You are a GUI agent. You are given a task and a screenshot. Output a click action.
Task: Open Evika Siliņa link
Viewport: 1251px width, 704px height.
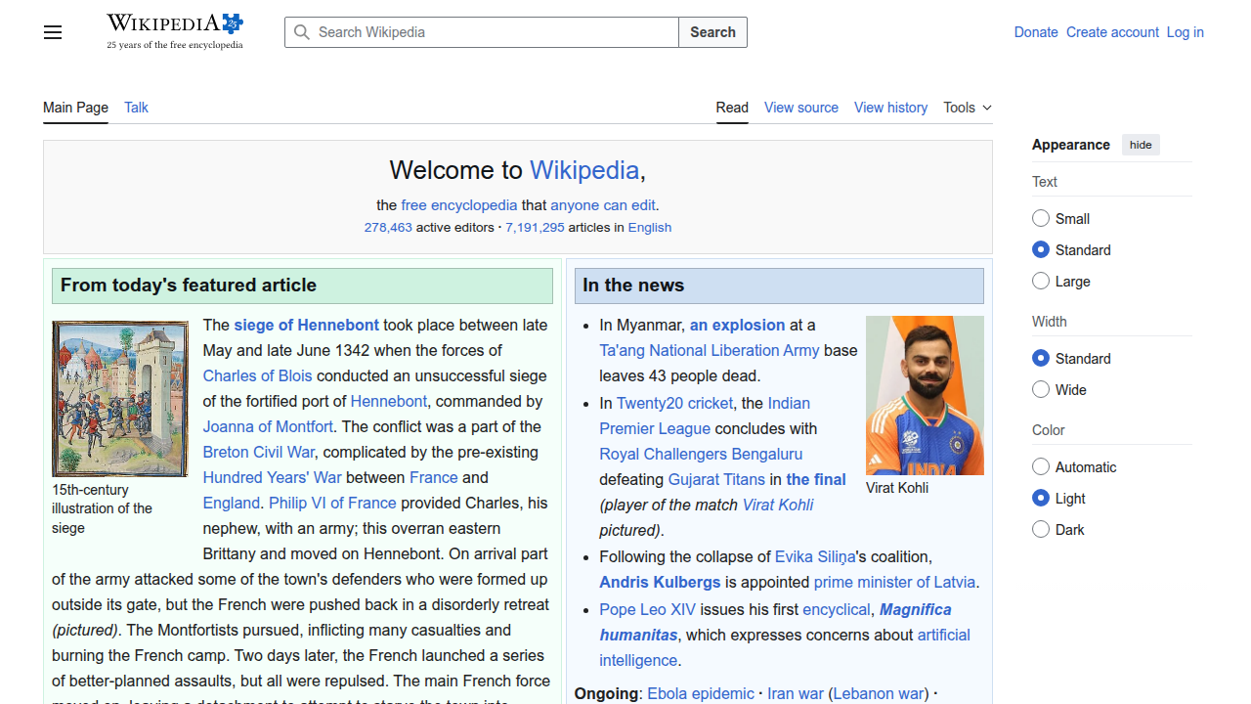tap(815, 556)
